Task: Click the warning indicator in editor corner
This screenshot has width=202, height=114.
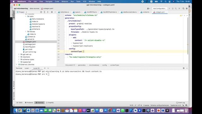Action: tap(181, 16)
